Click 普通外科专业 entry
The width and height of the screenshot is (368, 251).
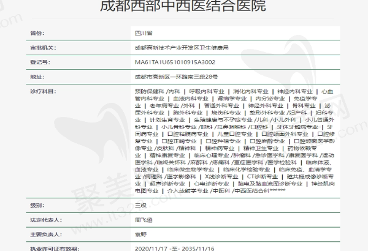click(x=221, y=106)
